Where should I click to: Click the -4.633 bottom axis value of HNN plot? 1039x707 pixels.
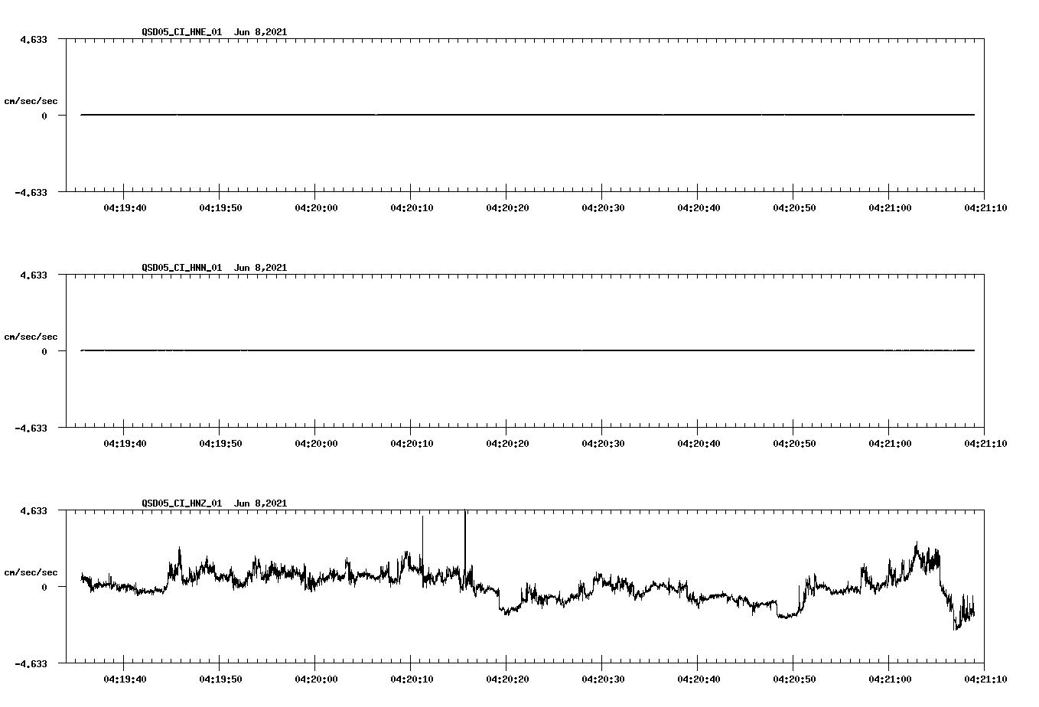pyautogui.click(x=31, y=428)
